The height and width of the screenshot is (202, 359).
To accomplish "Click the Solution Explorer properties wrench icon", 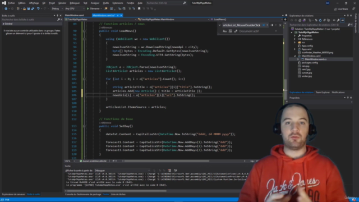I will [x=338, y=20].
